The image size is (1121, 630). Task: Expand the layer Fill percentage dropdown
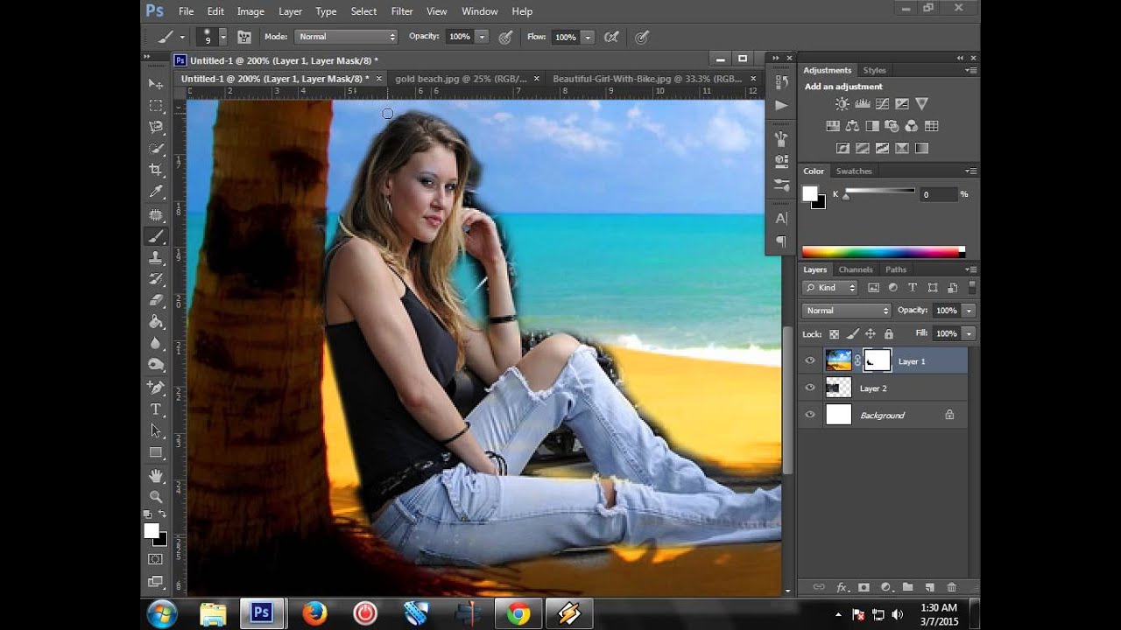click(969, 333)
